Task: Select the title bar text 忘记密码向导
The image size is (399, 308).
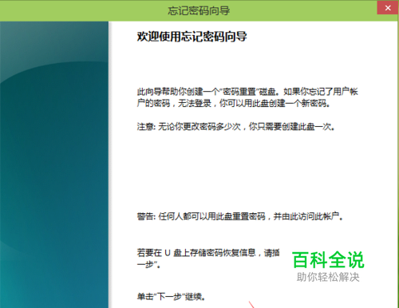Action: click(199, 10)
